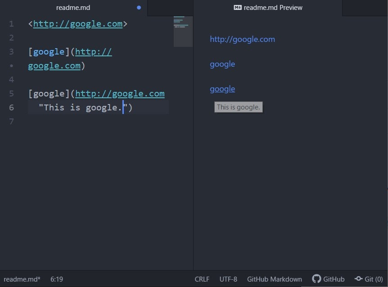Click http://google.com URL on line 5

click(120, 94)
